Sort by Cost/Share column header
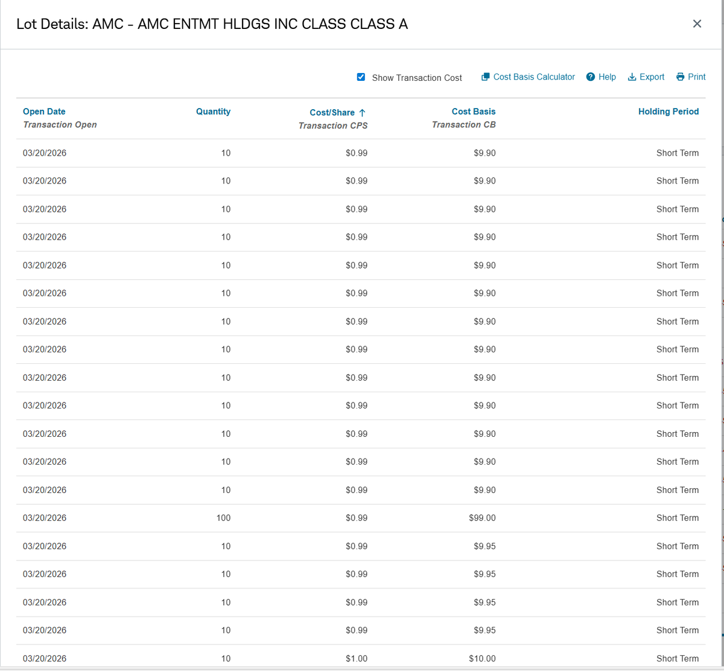 point(332,112)
